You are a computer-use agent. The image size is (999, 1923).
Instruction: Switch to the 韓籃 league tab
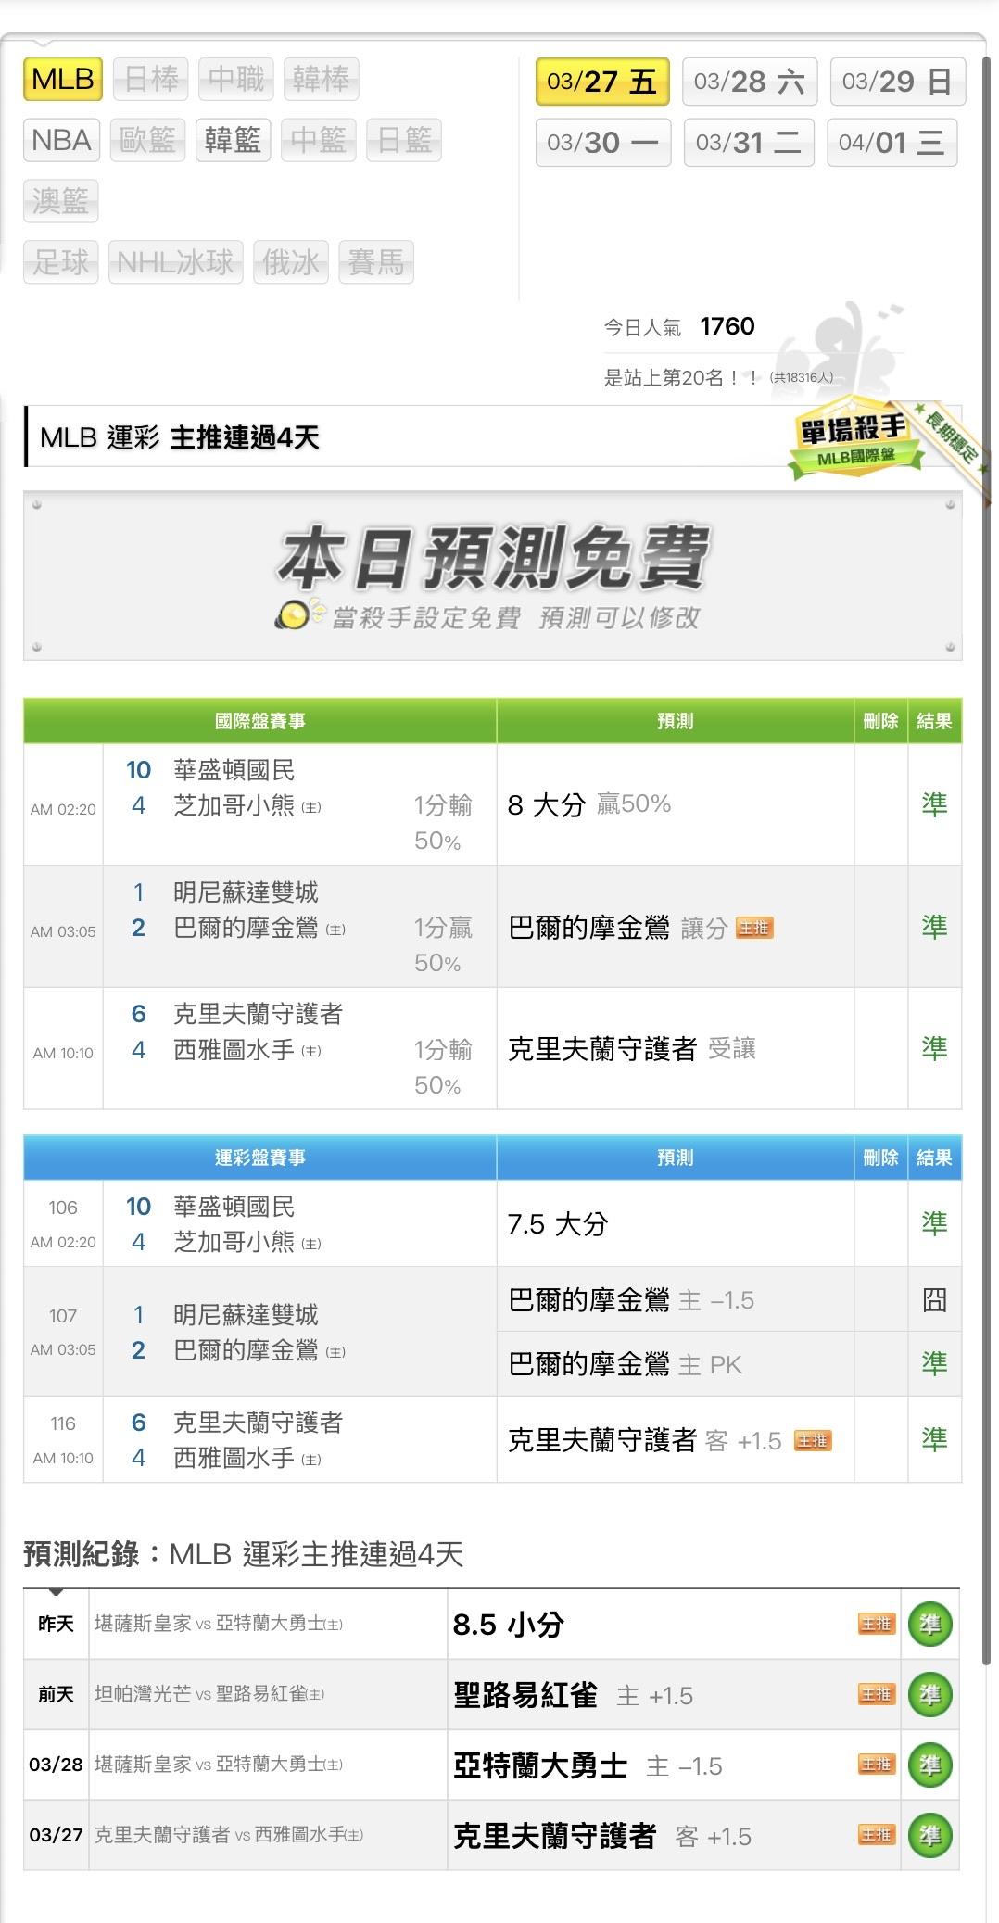point(233,140)
